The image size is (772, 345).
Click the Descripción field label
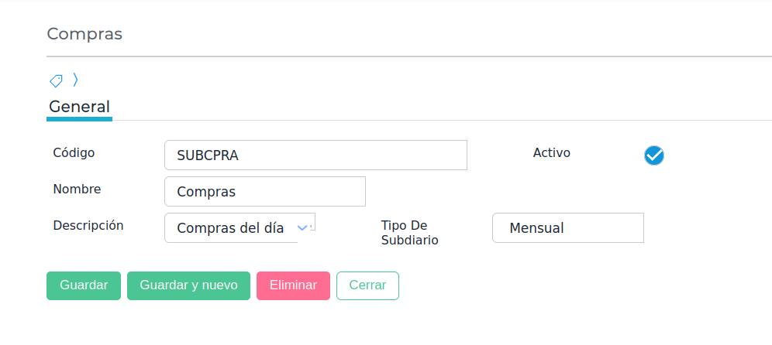pos(88,225)
